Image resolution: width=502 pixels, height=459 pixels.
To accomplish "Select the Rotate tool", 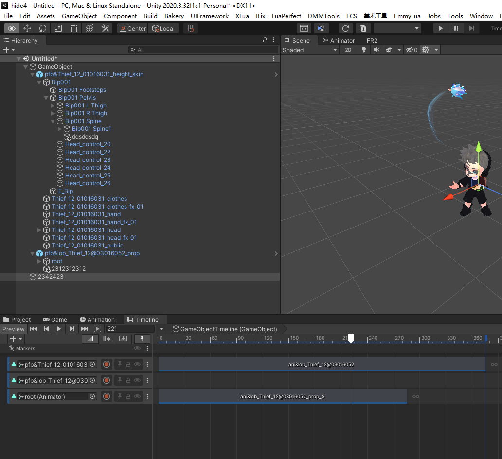I will tap(43, 29).
